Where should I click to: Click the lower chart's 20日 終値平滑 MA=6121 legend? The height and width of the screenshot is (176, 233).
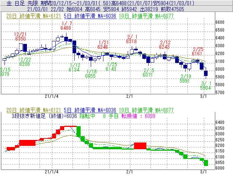[34, 110]
